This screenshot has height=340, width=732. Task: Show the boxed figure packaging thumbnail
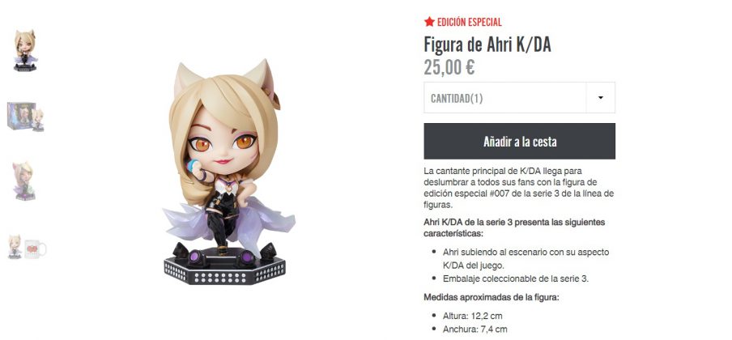(x=26, y=117)
